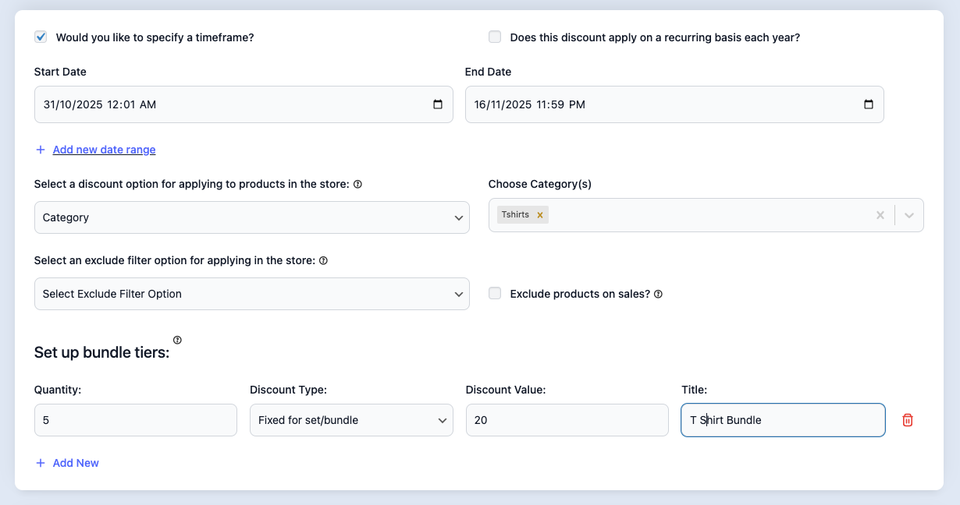Click the Quantity input field
This screenshot has width=960, height=505.
[136, 420]
